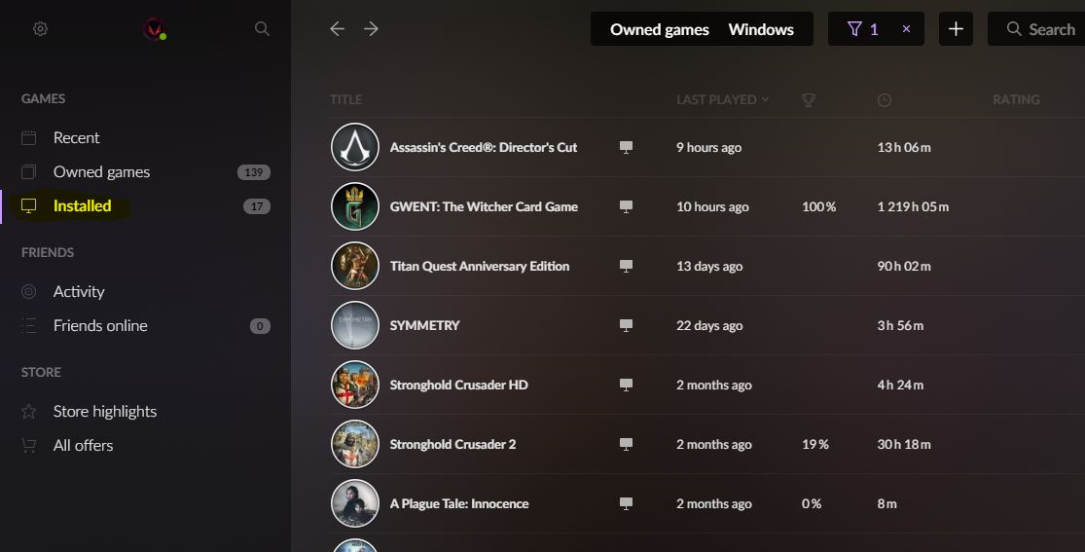This screenshot has height=552, width=1085.
Task: Click the A Plague Tale: Innocence thumbnail
Action: [x=355, y=504]
